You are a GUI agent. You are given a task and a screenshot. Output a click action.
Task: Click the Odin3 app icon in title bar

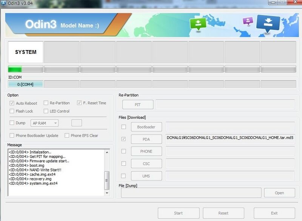tap(3, 3)
